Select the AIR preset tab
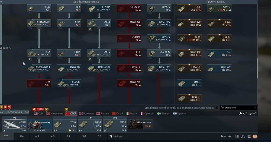The width and height of the screenshot is (271, 142). [x=37, y=136]
